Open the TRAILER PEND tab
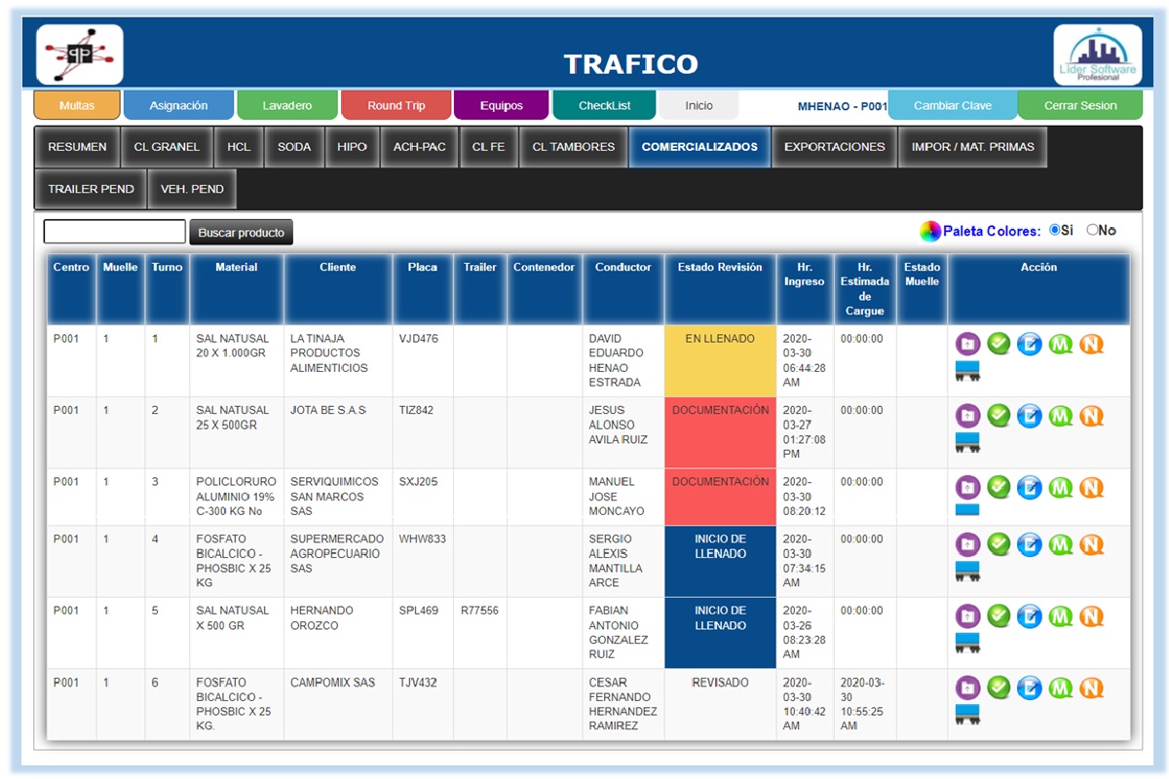1169x779 pixels. click(x=91, y=189)
